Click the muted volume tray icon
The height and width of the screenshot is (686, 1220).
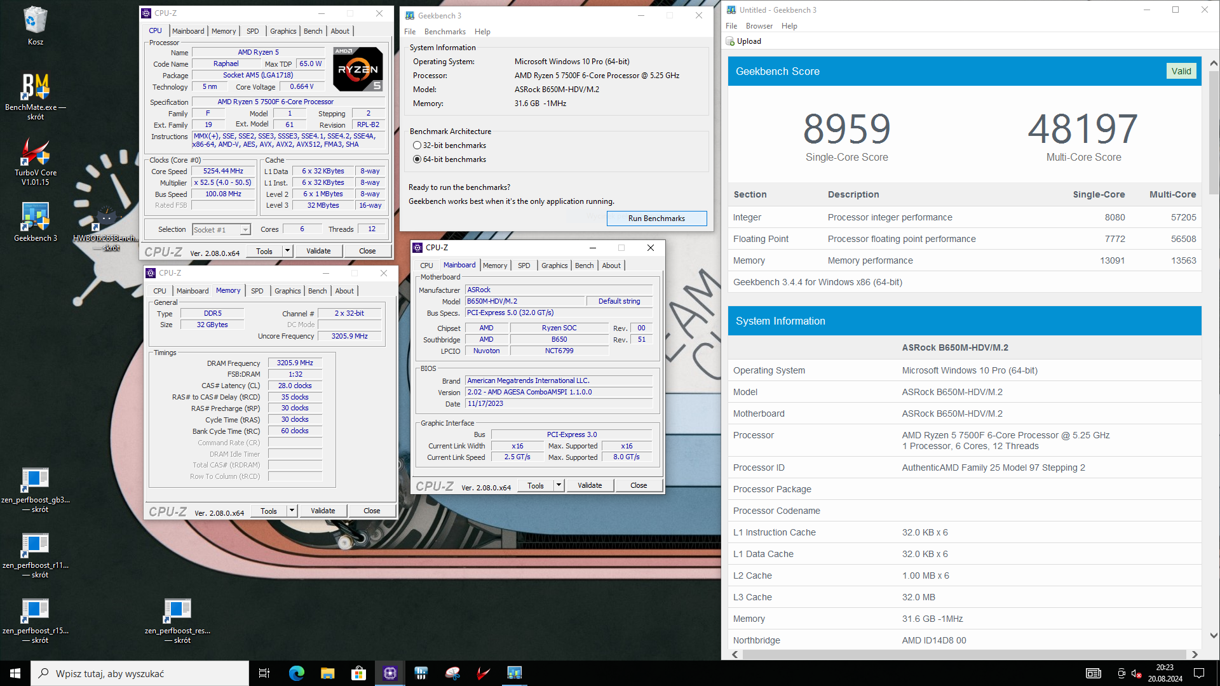tap(1137, 673)
